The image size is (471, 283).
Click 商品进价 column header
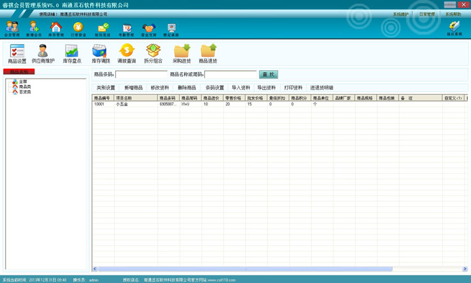click(212, 98)
